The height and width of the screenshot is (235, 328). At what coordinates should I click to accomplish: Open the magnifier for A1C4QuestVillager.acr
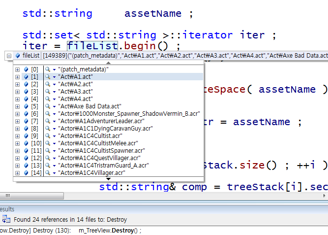tap(48, 158)
